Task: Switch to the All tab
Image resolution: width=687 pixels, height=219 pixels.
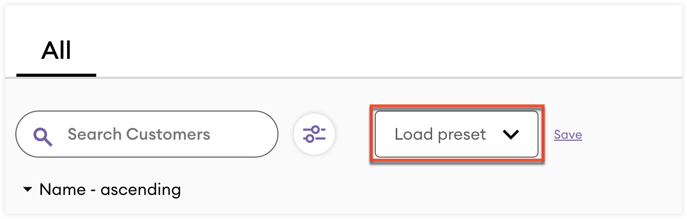Action: [56, 51]
